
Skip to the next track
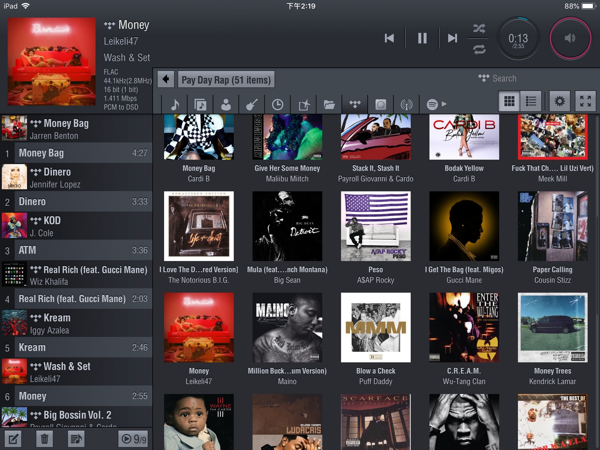pyautogui.click(x=453, y=38)
